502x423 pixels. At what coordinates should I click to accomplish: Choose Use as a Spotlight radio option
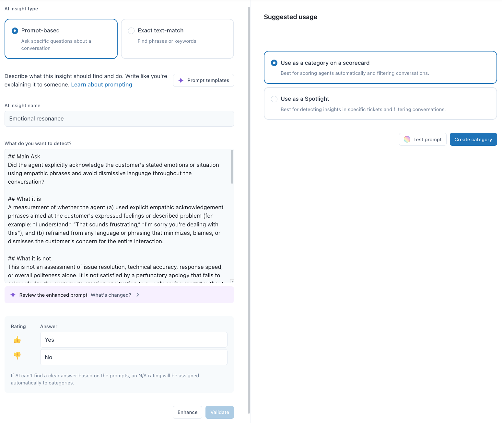(x=274, y=99)
